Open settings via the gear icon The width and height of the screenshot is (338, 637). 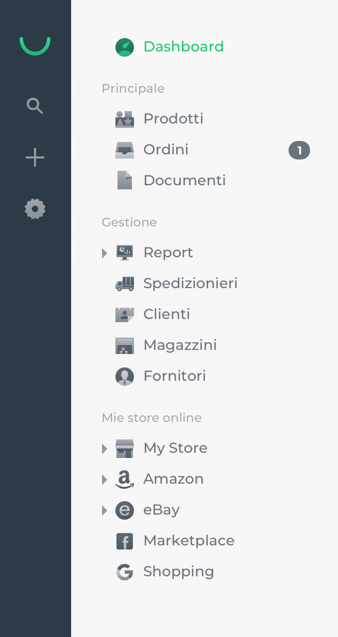(x=35, y=209)
